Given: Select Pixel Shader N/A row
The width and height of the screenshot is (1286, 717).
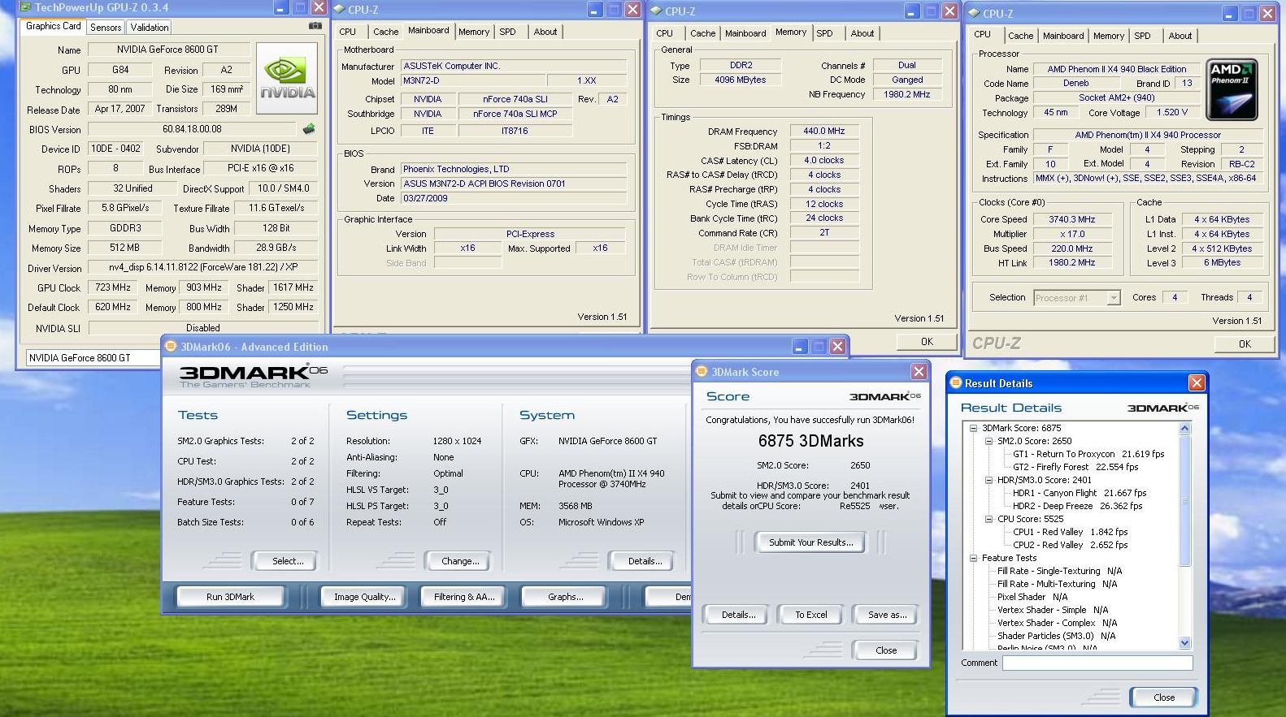Looking at the screenshot, I should [x=1032, y=597].
